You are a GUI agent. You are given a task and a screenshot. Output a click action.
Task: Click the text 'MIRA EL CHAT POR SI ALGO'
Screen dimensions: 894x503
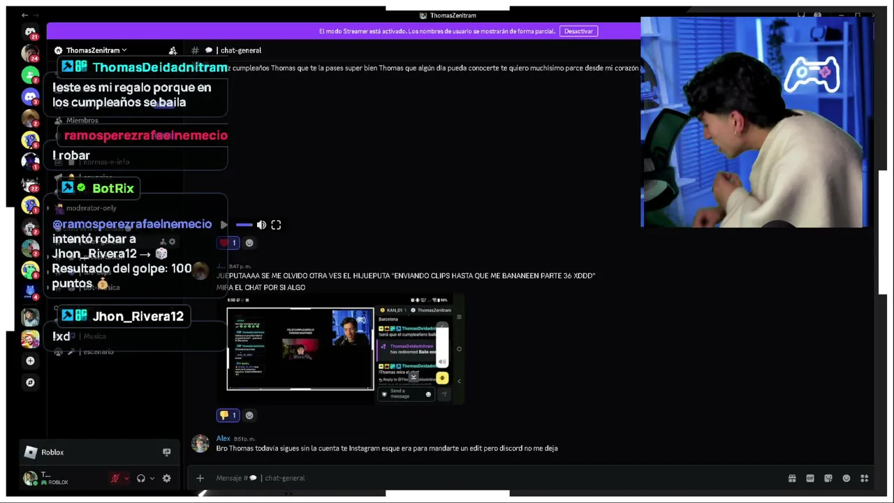click(261, 287)
